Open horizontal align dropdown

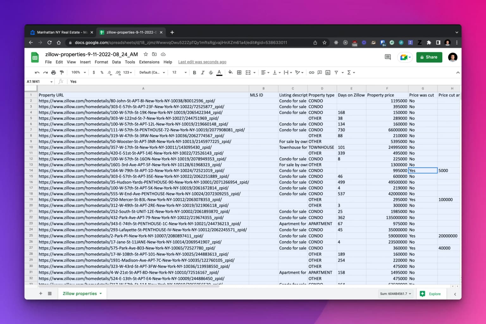(x=265, y=72)
